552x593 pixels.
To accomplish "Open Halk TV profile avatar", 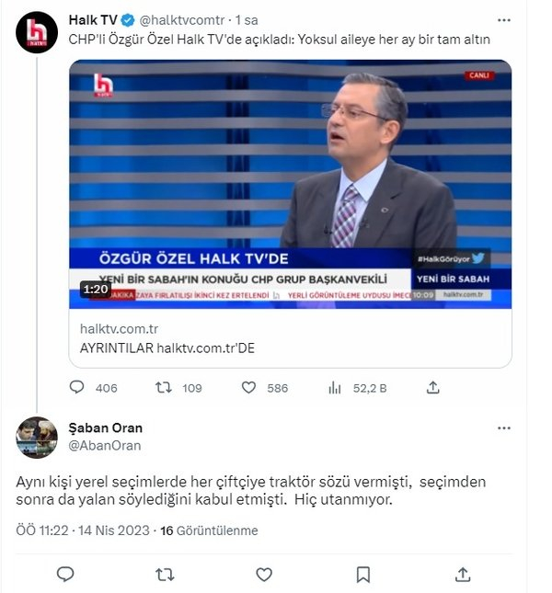I will point(38,32).
